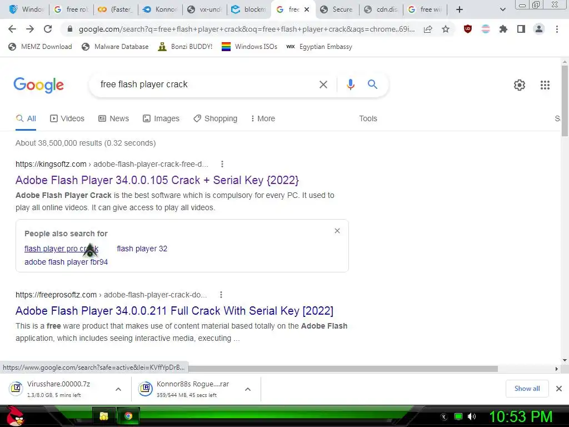The height and width of the screenshot is (427, 569).
Task: Open Angry Birds start button on taskbar
Action: (14, 416)
